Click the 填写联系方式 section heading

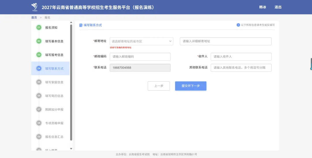(93, 25)
